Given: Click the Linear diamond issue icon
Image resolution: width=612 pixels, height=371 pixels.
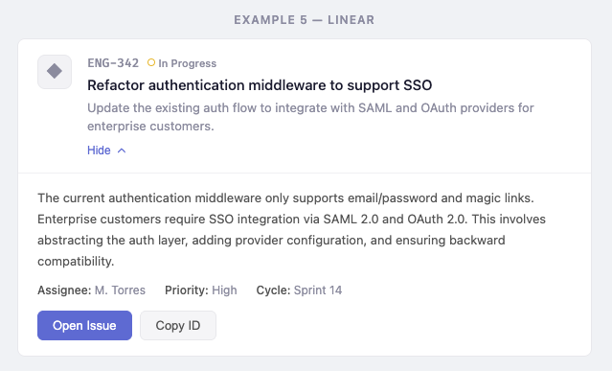Looking at the screenshot, I should click(x=55, y=72).
